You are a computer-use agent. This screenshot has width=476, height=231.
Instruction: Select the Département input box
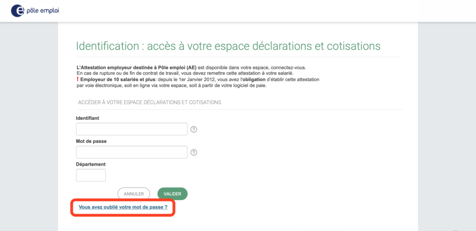coord(91,175)
